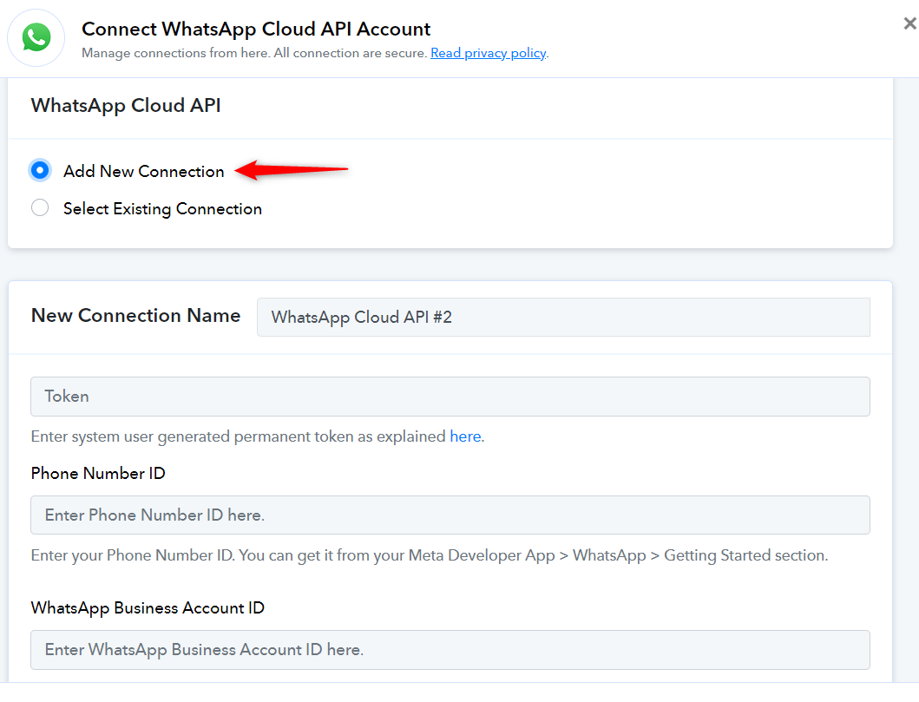Click the 'WhatsApp Business Account ID' label

click(x=148, y=608)
